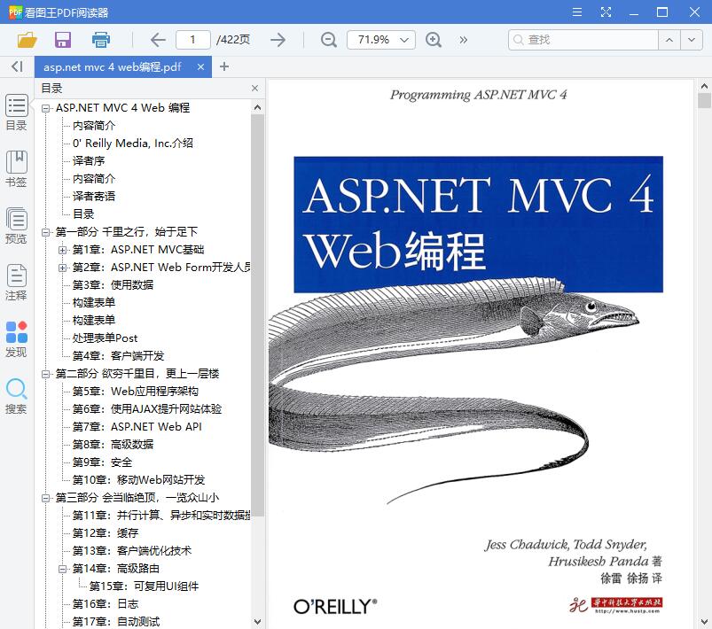Image resolution: width=712 pixels, height=629 pixels.
Task: Open 第13章：客户端优化技术 entry
Action: tap(132, 551)
